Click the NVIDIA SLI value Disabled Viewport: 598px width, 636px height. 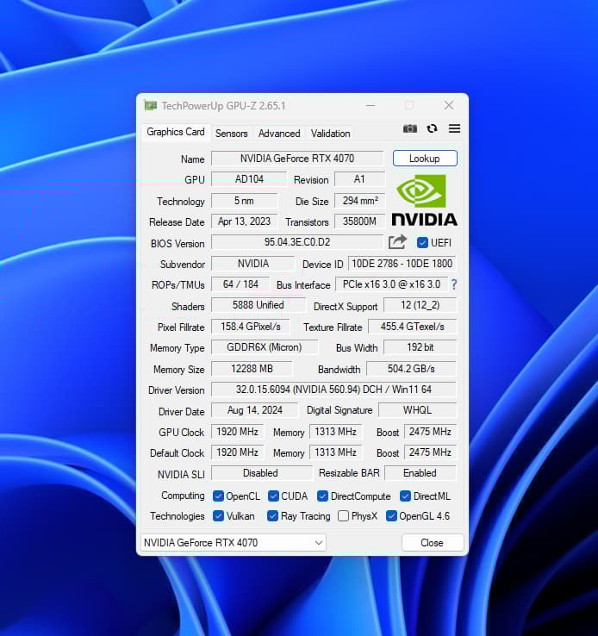pos(261,473)
